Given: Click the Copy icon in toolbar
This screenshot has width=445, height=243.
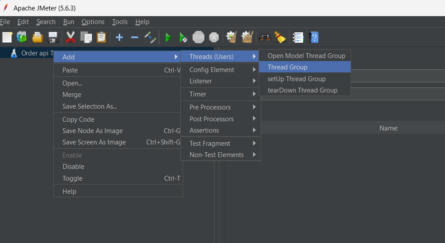Looking at the screenshot, I should [x=86, y=37].
